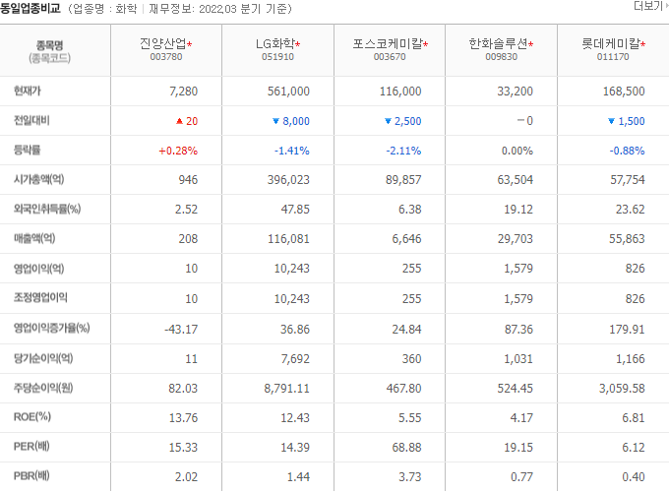This screenshot has height=492, width=669.
Task: Click the +0.28% change rate value
Action: (178, 151)
